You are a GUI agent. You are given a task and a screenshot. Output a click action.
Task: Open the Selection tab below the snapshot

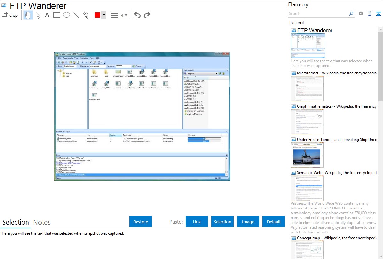(16, 222)
